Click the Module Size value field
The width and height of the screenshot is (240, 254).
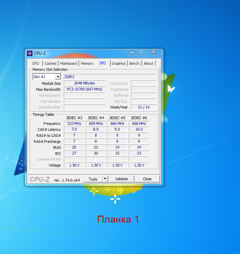click(x=85, y=83)
